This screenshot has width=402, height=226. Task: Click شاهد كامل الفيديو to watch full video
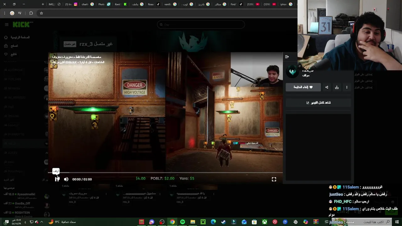(318, 103)
